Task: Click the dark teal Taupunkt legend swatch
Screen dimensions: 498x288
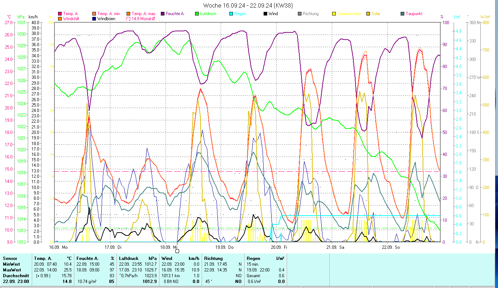Action: tap(402, 14)
